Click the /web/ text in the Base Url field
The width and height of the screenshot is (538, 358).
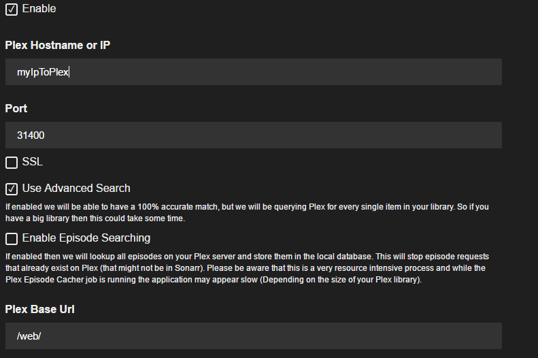coord(29,336)
